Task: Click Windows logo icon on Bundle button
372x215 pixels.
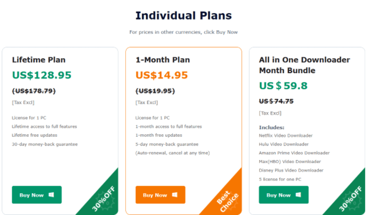Action: coord(299,195)
